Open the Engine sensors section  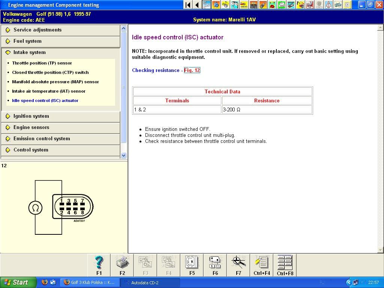click(x=31, y=127)
